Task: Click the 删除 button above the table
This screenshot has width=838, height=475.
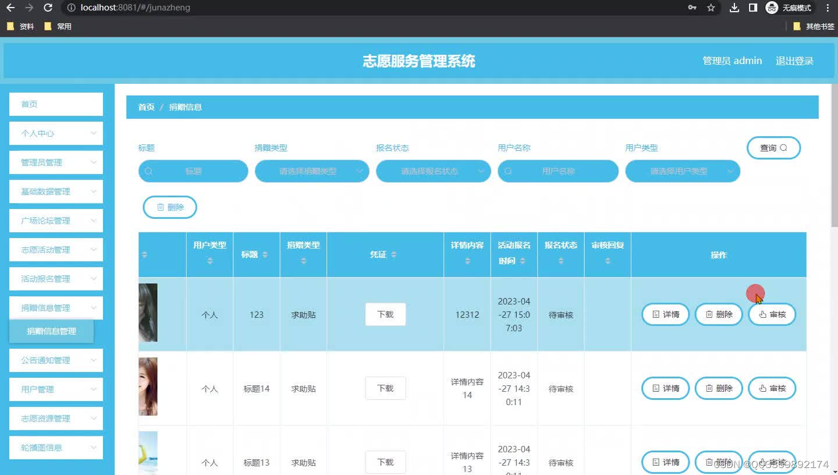Action: click(x=170, y=207)
